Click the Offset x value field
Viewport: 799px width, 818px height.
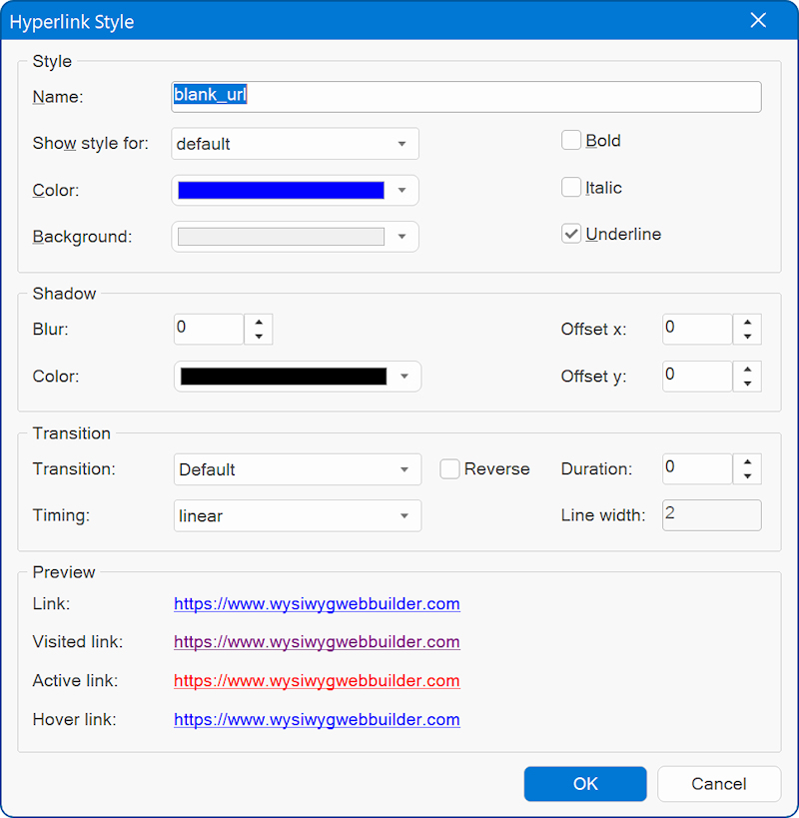pos(697,329)
